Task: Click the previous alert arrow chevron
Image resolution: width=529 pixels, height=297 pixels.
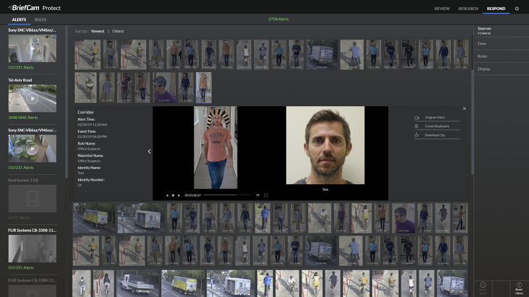Action: 149,151
